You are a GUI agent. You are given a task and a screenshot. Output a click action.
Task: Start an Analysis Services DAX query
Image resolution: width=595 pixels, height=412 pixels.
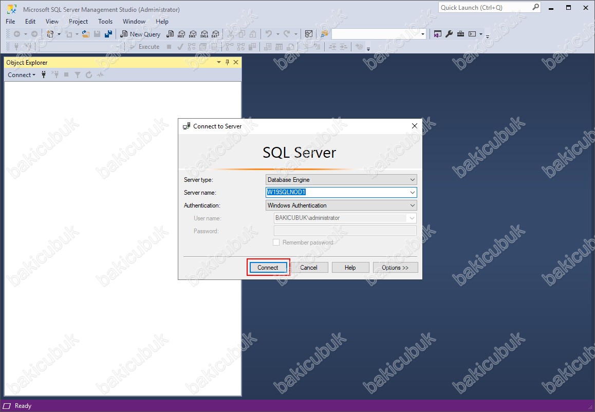(215, 34)
